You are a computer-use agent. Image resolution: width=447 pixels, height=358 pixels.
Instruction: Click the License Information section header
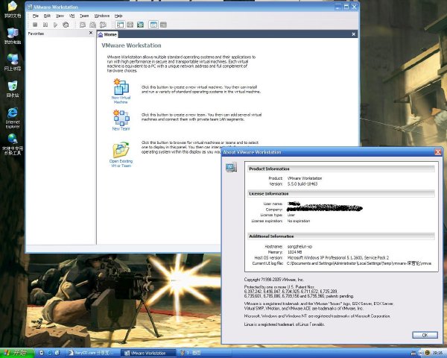(341, 194)
